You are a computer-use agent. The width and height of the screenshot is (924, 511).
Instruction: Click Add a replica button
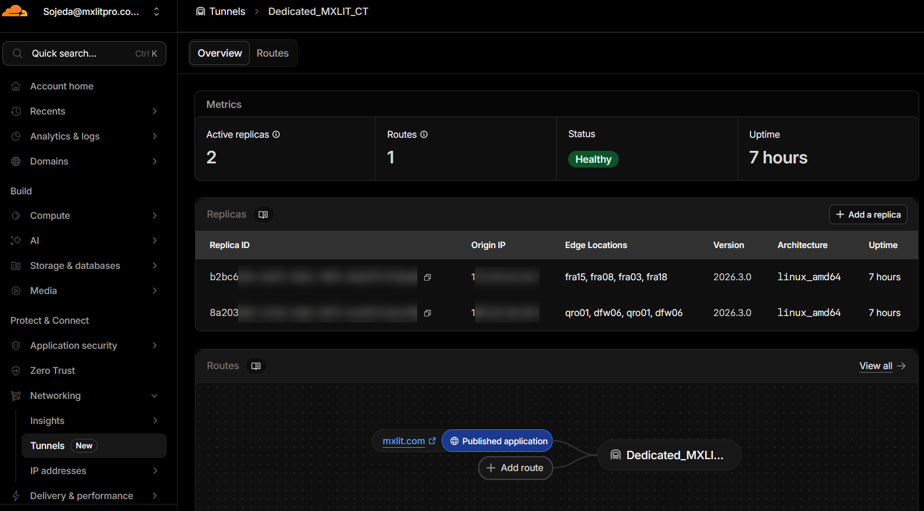tap(868, 215)
